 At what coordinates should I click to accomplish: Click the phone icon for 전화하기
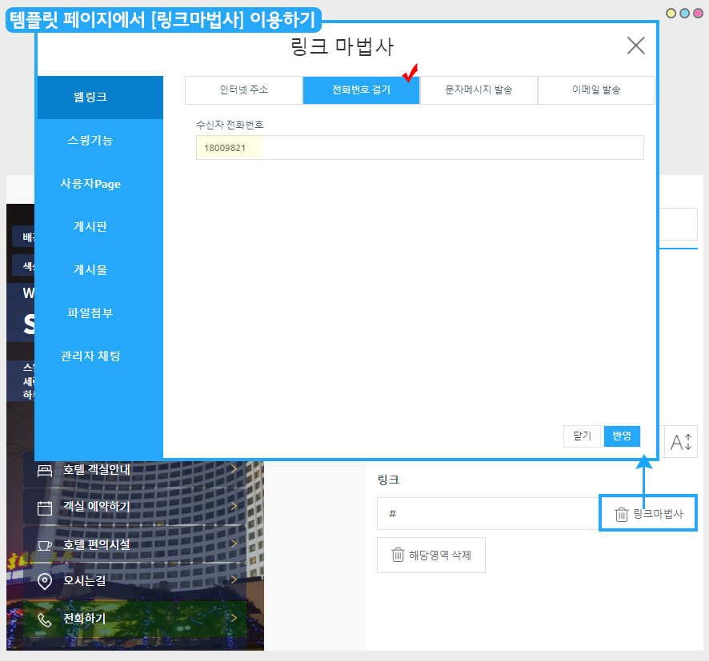[x=45, y=619]
